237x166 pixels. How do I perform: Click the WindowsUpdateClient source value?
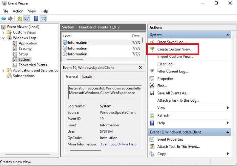click(x=117, y=112)
